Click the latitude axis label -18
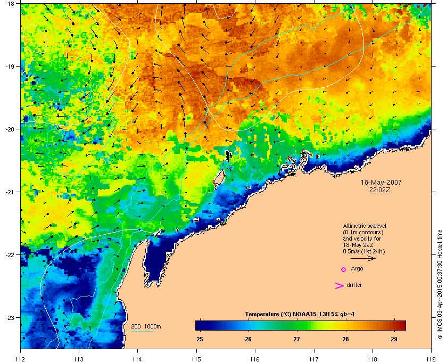 pos(10,4)
